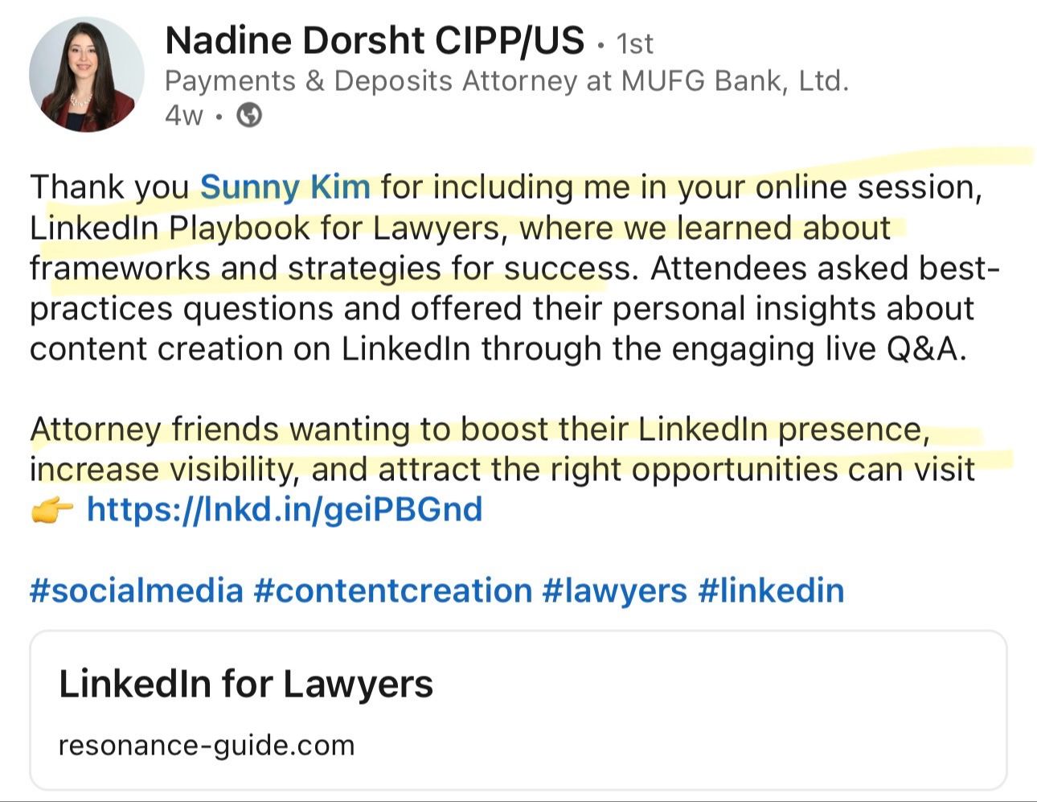This screenshot has height=802, width=1037.
Task: Click the globe public visibility icon
Action: 249,116
